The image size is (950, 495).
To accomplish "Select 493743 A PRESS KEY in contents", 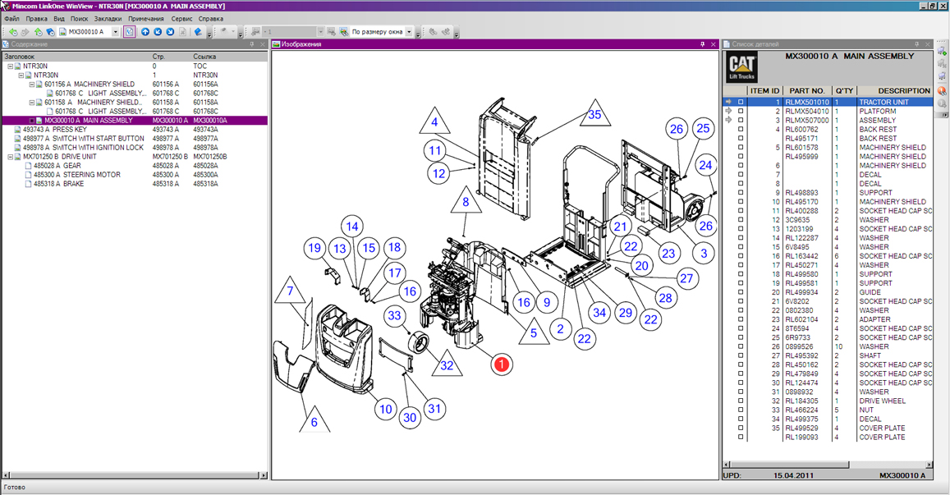I will click(x=54, y=130).
